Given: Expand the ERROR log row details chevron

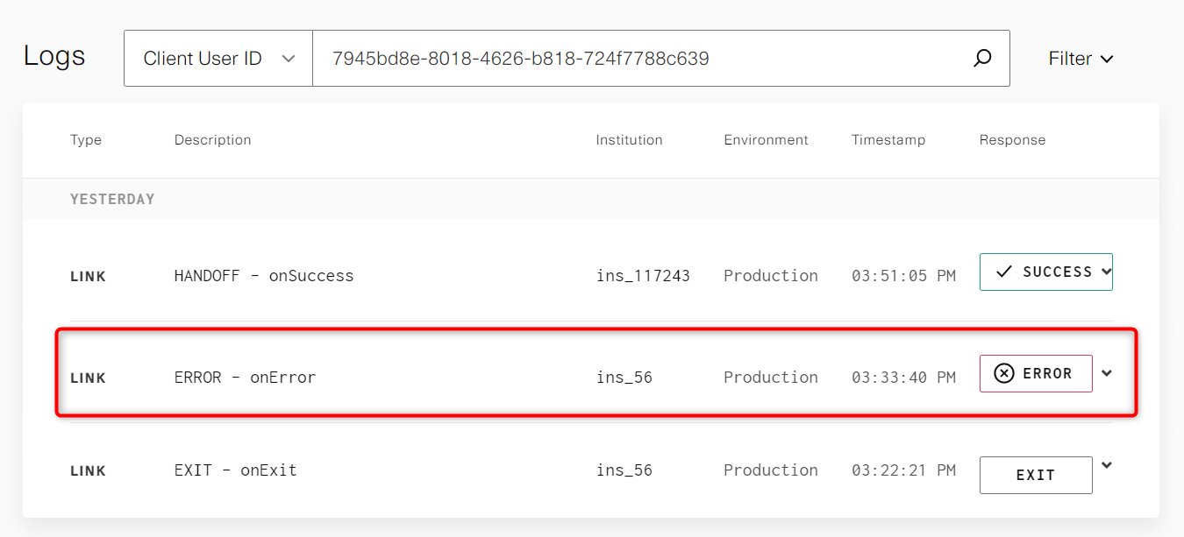Looking at the screenshot, I should point(1107,372).
